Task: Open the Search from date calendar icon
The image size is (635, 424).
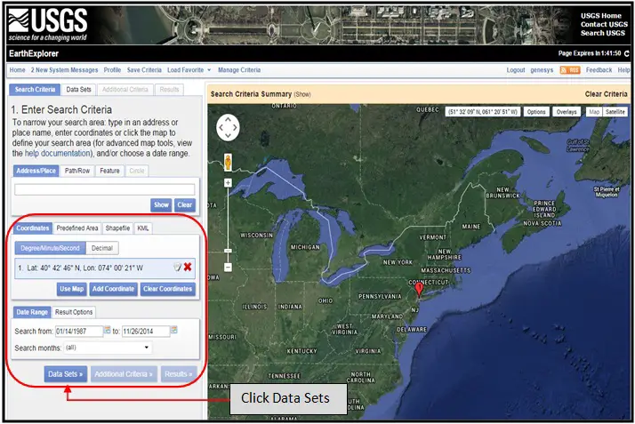Action: tap(107, 330)
